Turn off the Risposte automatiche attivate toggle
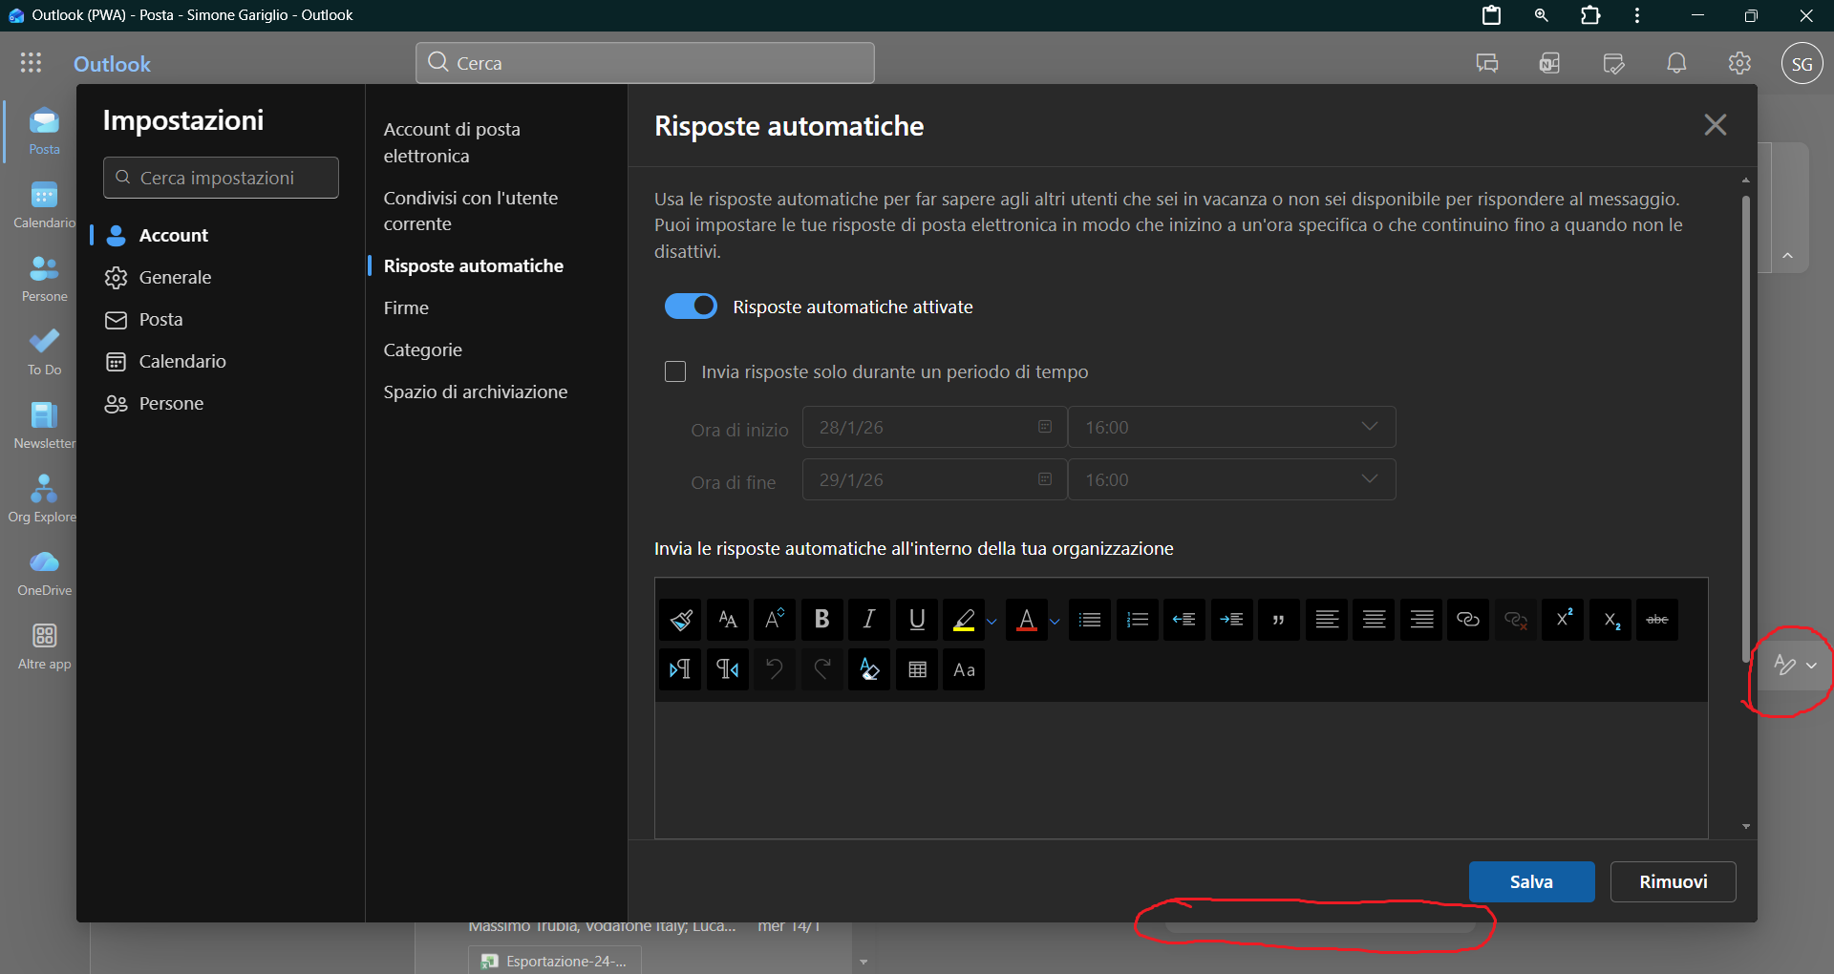The height and width of the screenshot is (974, 1834). pyautogui.click(x=691, y=306)
